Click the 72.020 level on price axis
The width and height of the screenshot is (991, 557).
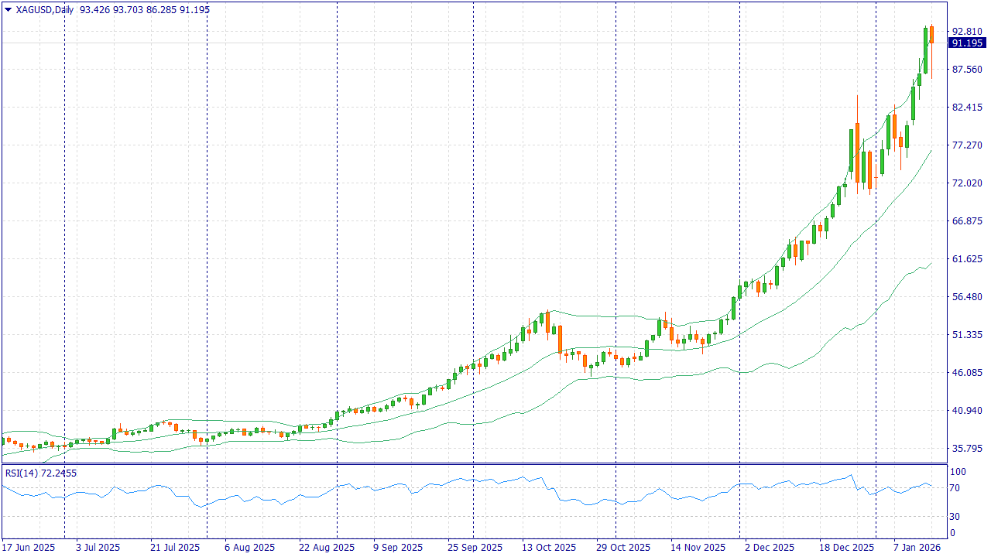[966, 183]
